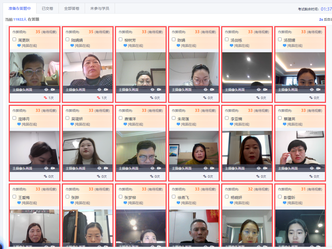Click the video camera icon on 陆娟娟's feed
Viewport: 332px width, 249px height.
(106, 90)
